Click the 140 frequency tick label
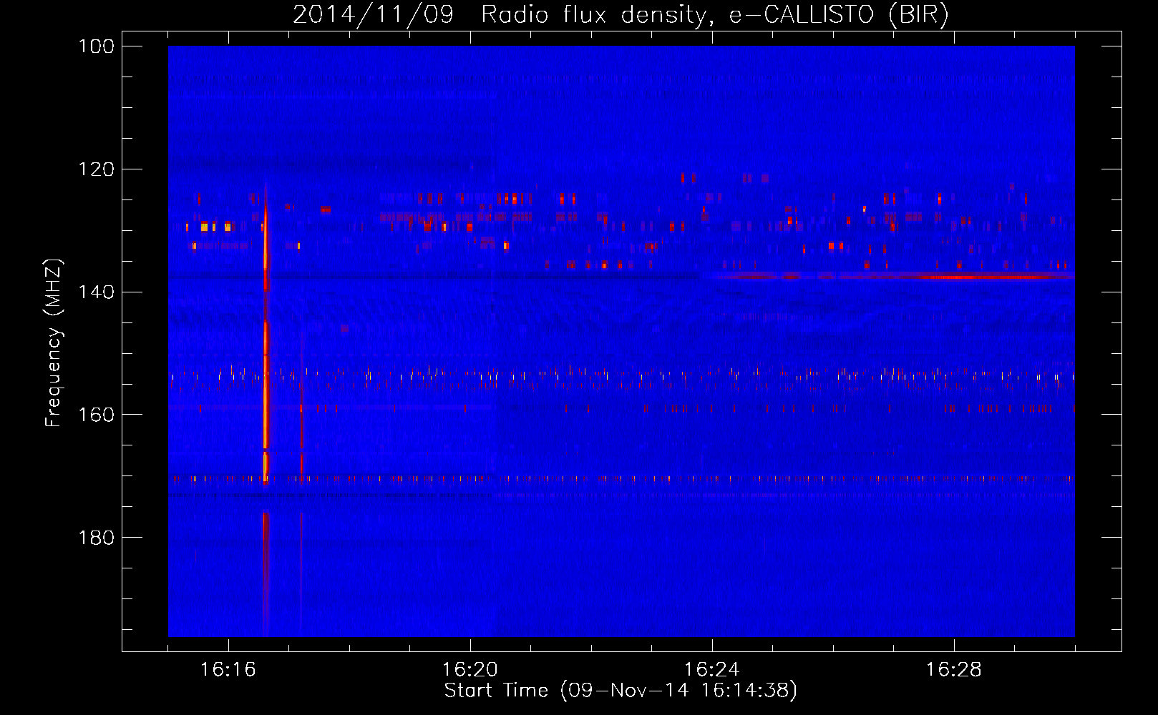1158x715 pixels. [x=95, y=292]
